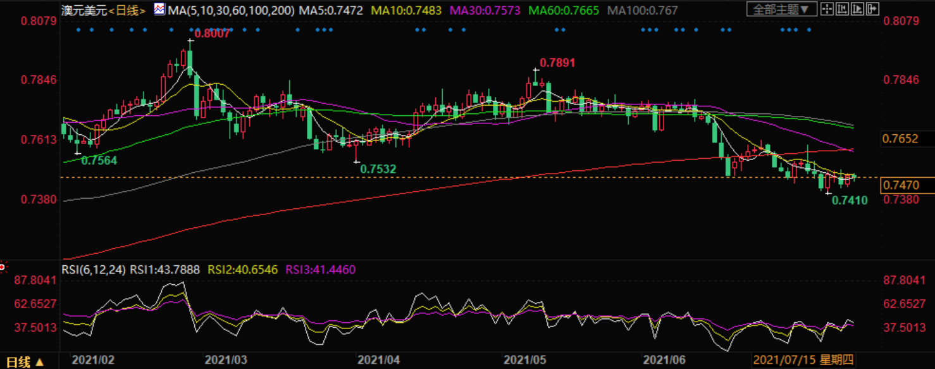
Task: Click the jump-to-start range icon
Action: (x=841, y=9)
